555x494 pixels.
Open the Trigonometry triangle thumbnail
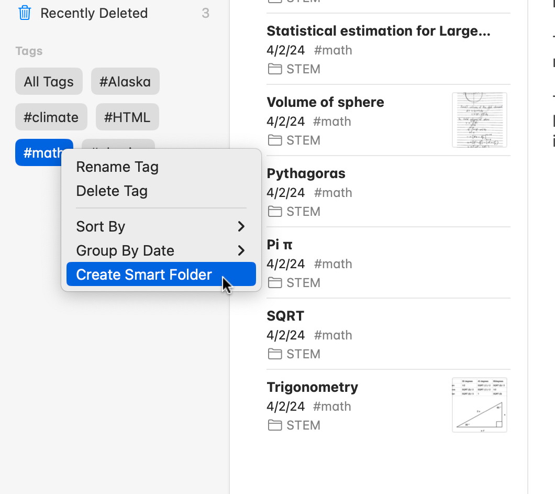click(x=479, y=405)
